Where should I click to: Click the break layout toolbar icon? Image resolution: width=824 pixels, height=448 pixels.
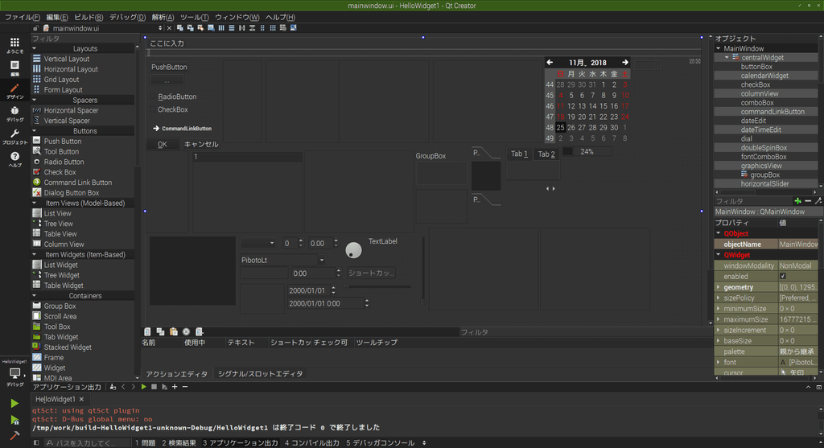tap(282, 28)
